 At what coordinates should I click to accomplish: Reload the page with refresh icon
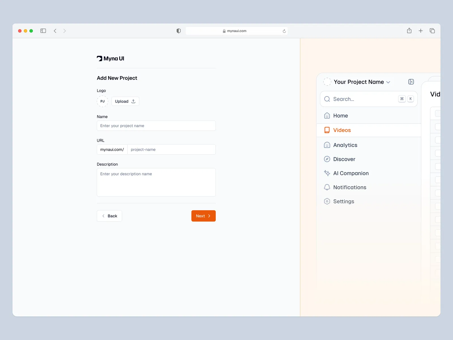(284, 31)
